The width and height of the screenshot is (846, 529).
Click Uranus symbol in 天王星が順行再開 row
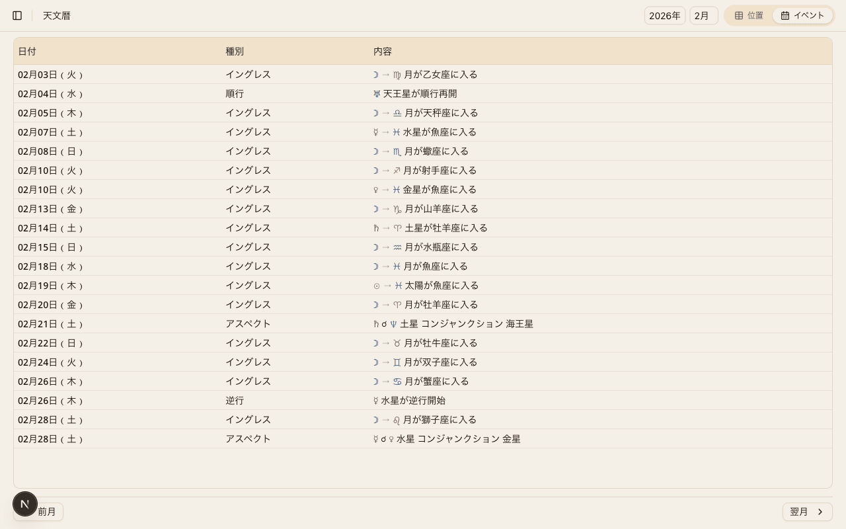pyautogui.click(x=377, y=94)
